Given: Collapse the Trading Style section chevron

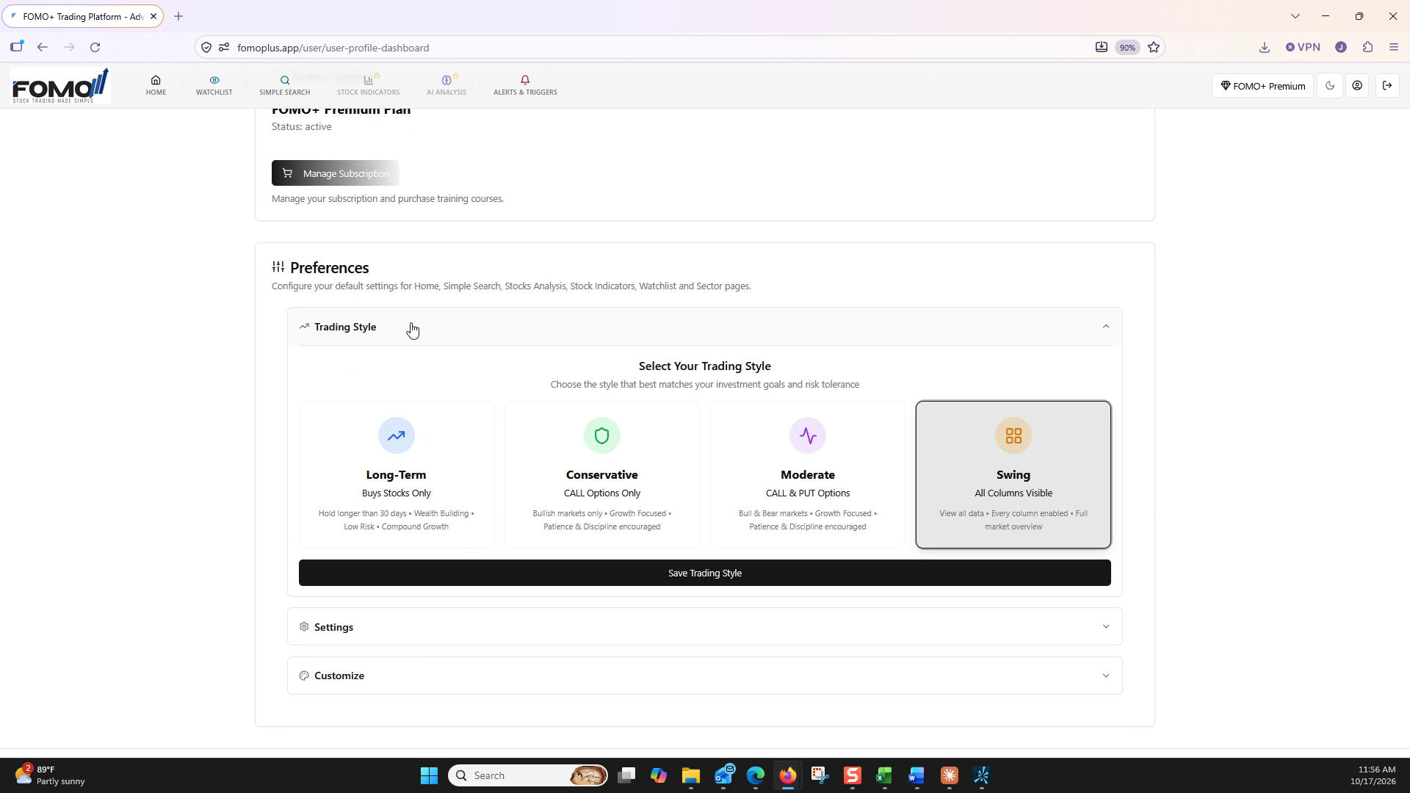Looking at the screenshot, I should (x=1105, y=327).
